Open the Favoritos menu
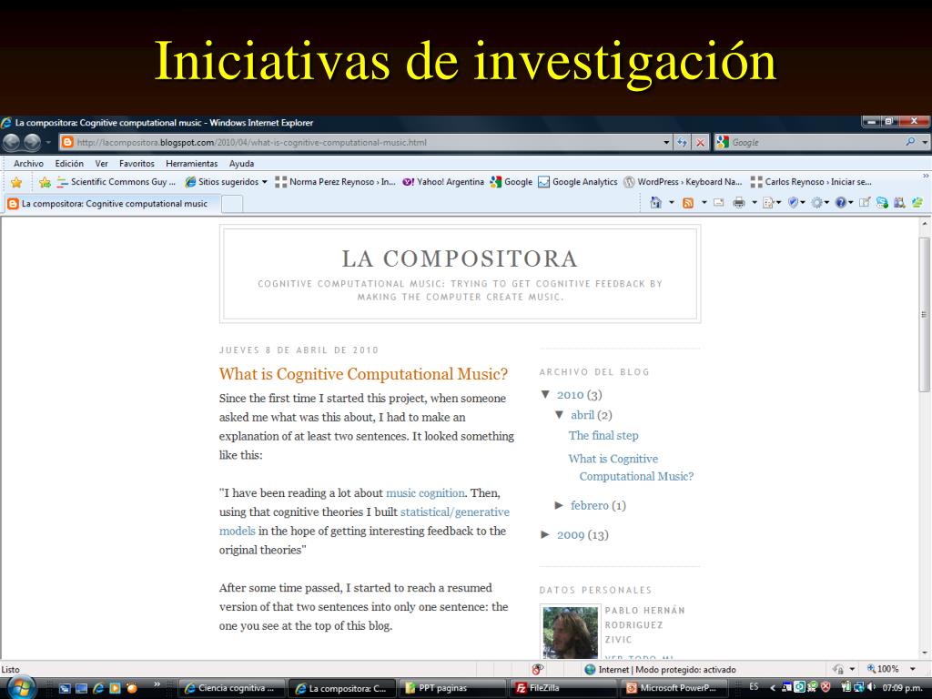932x699 pixels. (137, 164)
